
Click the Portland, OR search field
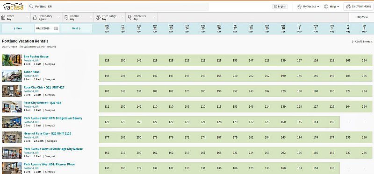[x=119, y=7]
